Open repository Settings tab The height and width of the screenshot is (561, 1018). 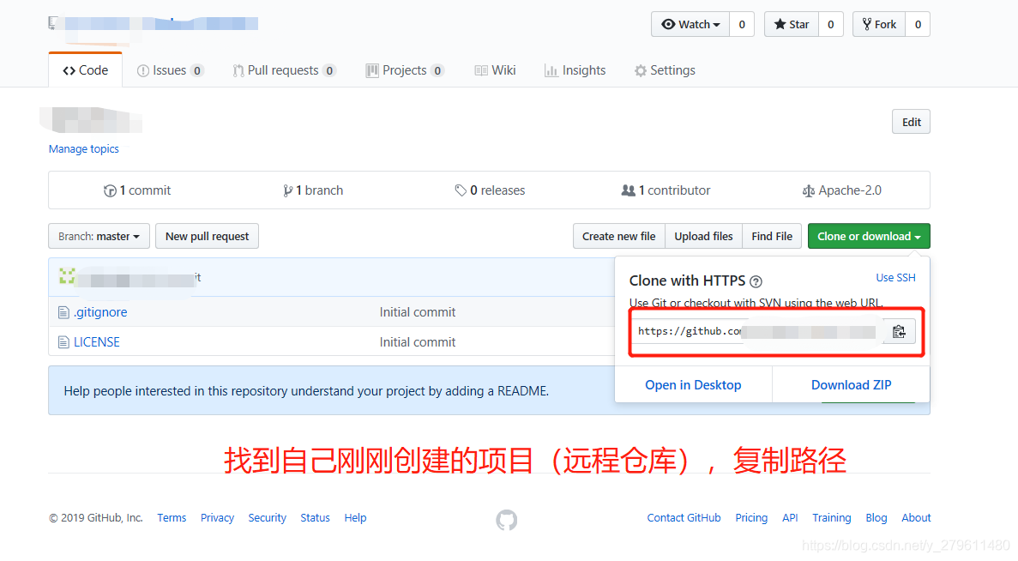[665, 70]
